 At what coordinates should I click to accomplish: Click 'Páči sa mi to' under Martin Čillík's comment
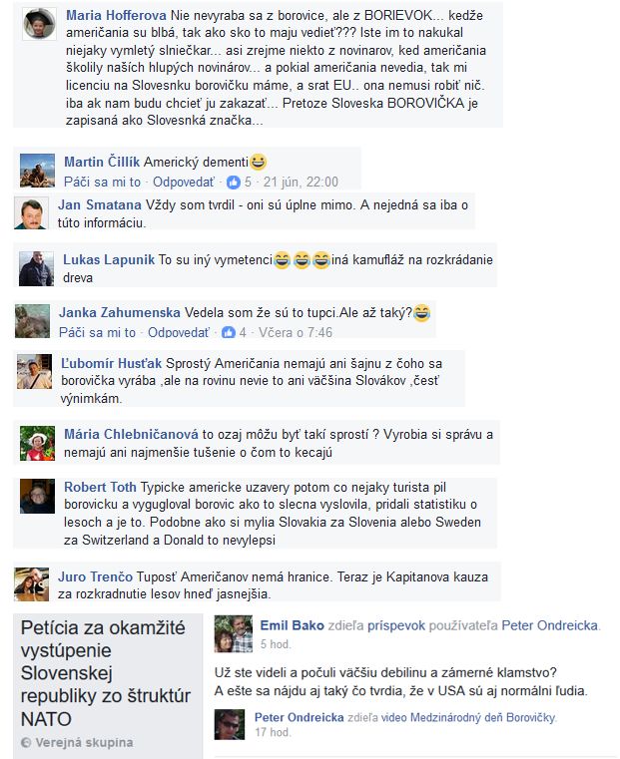coord(102,182)
